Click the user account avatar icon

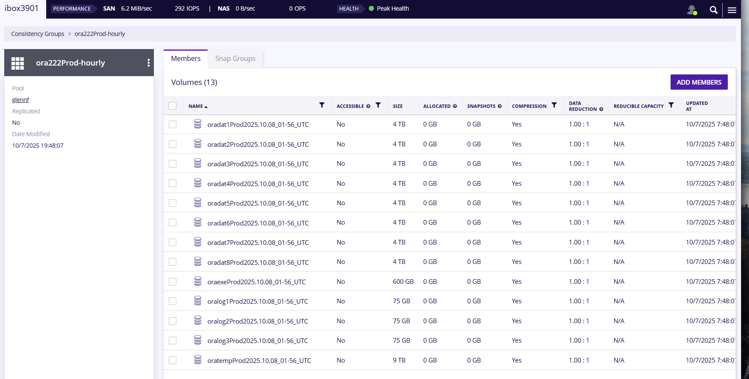coord(692,10)
